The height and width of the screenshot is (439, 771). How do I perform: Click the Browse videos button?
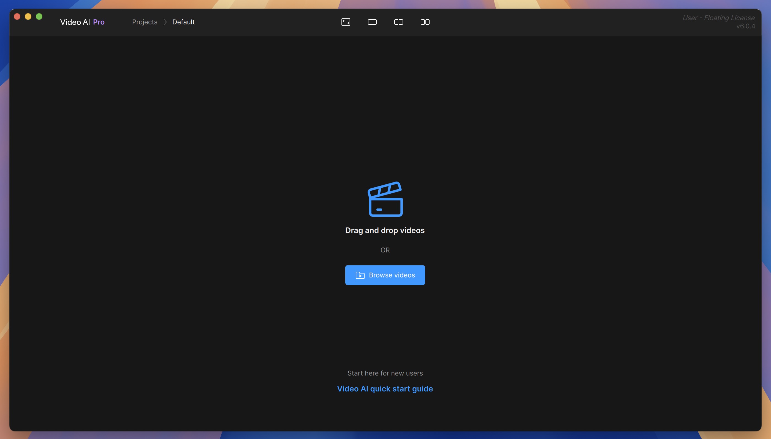click(385, 275)
